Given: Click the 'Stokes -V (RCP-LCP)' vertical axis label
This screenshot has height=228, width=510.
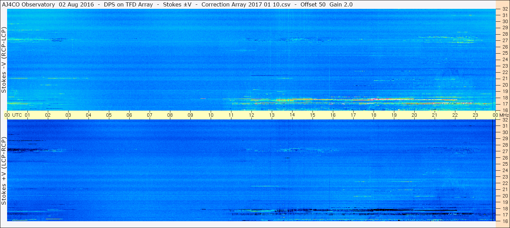Looking at the screenshot, I should pos(4,60).
